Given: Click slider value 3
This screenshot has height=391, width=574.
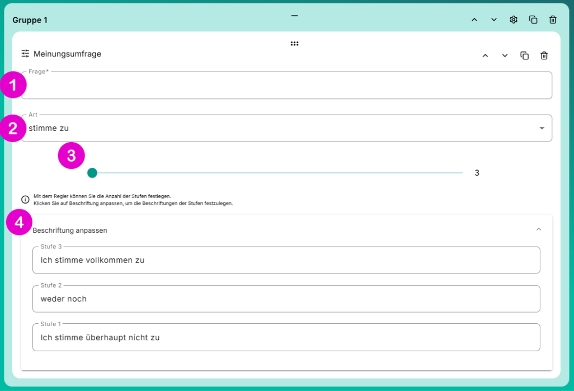Looking at the screenshot, I should point(477,173).
